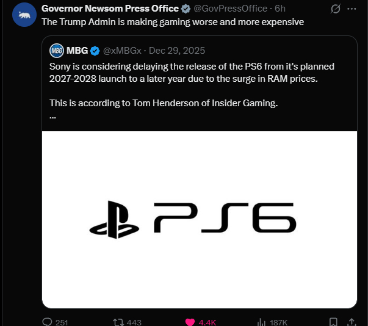Image resolution: width=368 pixels, height=326 pixels.
Task: Open the three-dot more options menu
Action: pyautogui.click(x=352, y=9)
